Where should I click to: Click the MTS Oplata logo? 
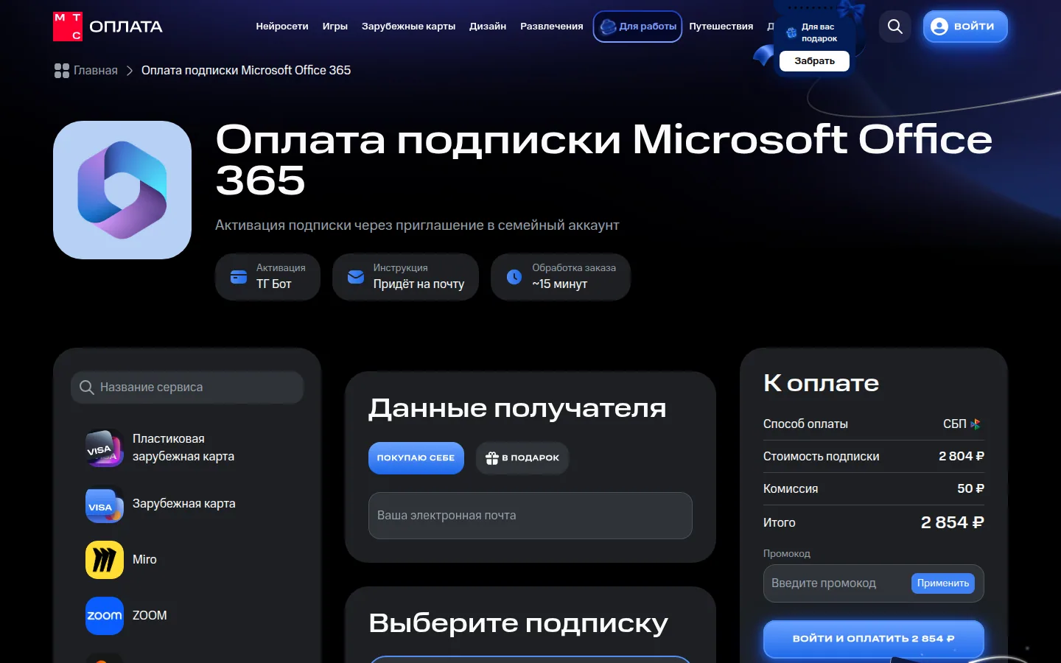pyautogui.click(x=108, y=27)
